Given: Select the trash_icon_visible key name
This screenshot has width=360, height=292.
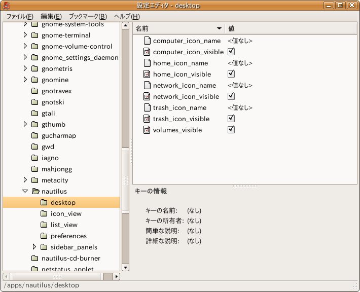Looking at the screenshot, I should [182, 119].
